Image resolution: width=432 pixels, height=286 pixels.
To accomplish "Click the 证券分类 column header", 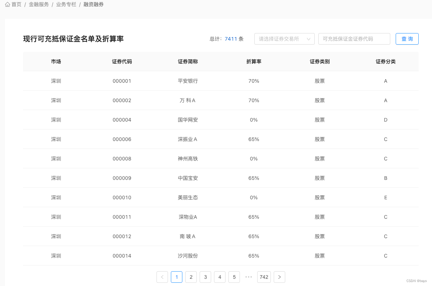I will [386, 62].
